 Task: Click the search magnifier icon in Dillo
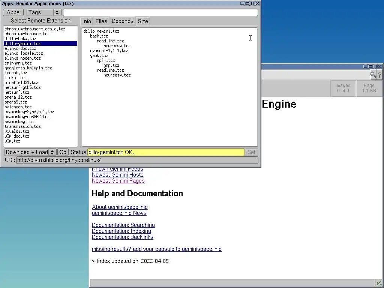pyautogui.click(x=373, y=75)
